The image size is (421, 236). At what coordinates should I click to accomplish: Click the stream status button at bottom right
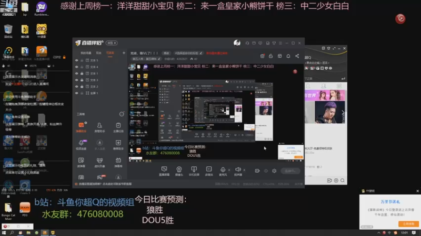pyautogui.click(x=290, y=171)
